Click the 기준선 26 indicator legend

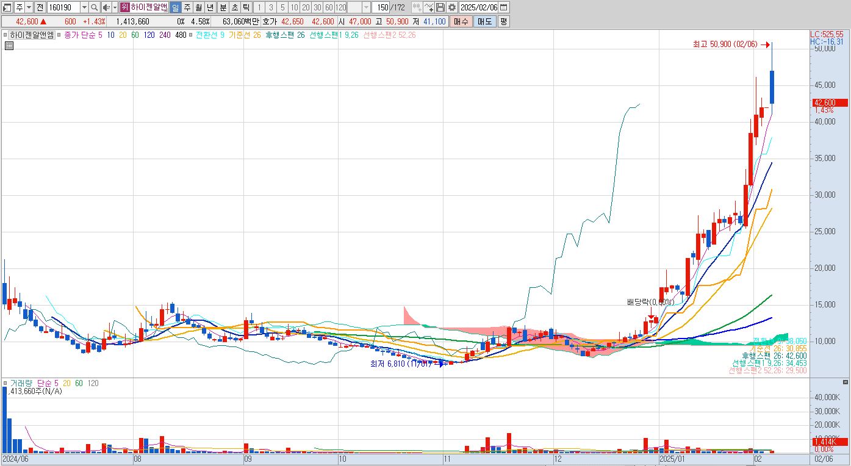(244, 35)
